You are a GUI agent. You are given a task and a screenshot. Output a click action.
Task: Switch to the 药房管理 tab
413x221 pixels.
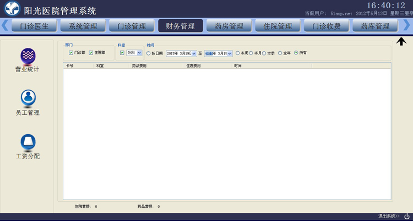[x=229, y=26]
